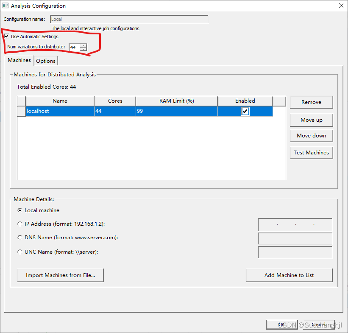
Task: Select the IP Address machine option
Action: pos(19,224)
